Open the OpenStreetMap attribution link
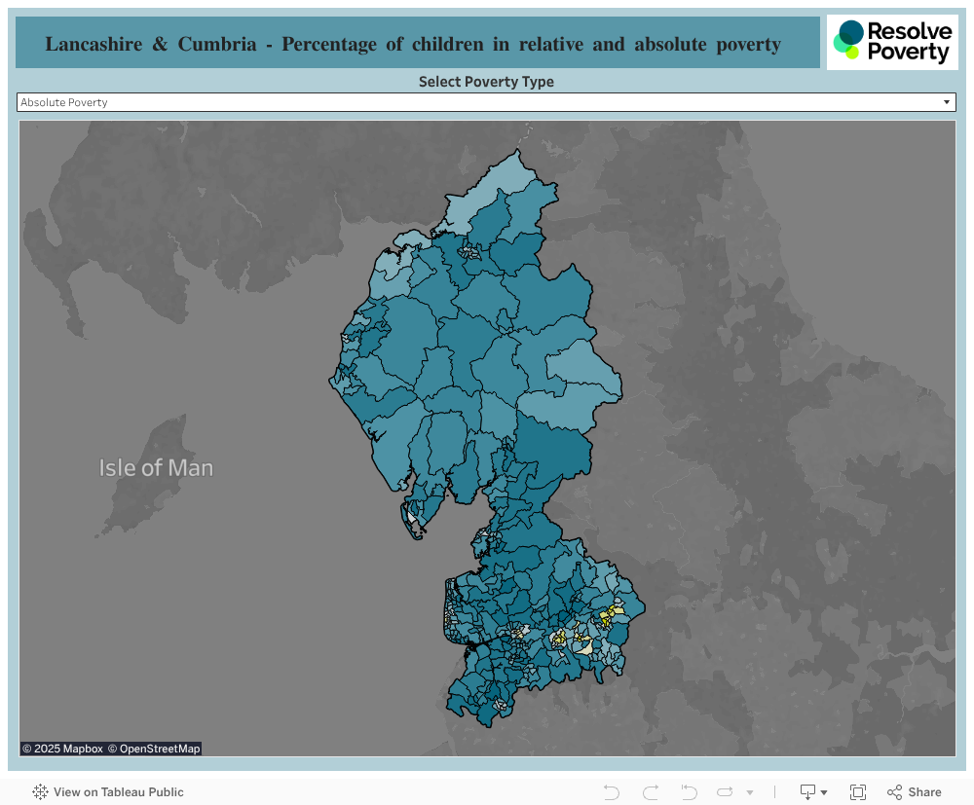 coord(154,749)
